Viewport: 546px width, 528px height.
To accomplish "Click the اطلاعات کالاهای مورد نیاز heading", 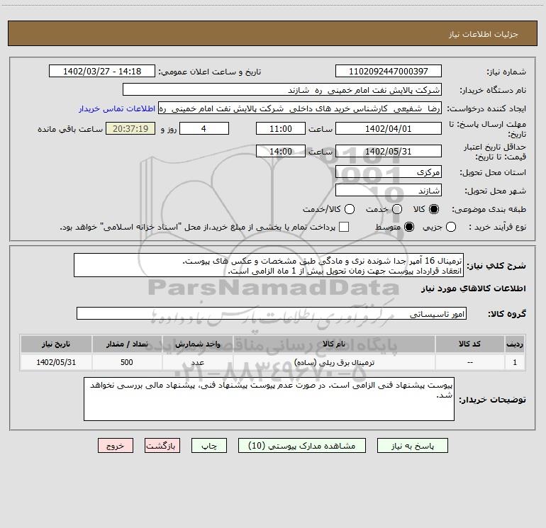I will [473, 288].
